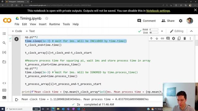Open more cell actions three-dot menu
198x111 pixels.
coord(190,39)
